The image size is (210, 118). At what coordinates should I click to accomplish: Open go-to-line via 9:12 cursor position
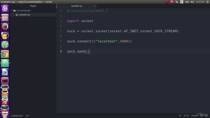point(27,116)
